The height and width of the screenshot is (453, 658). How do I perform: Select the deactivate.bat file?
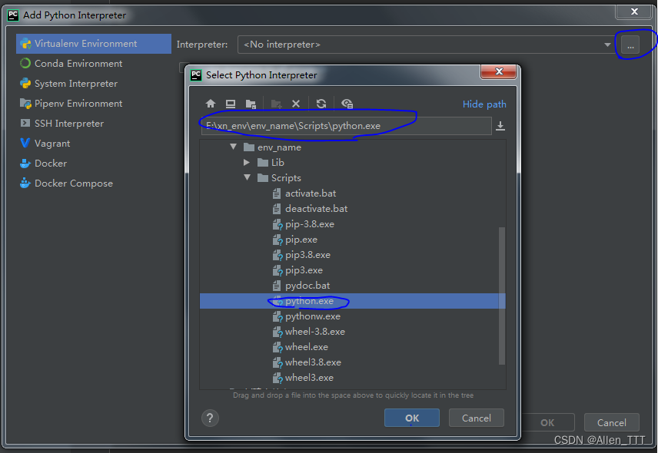316,209
